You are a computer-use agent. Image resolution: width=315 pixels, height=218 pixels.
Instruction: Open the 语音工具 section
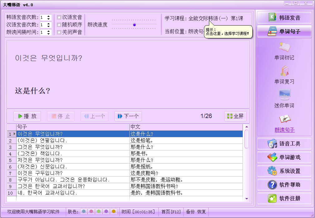point(284,144)
